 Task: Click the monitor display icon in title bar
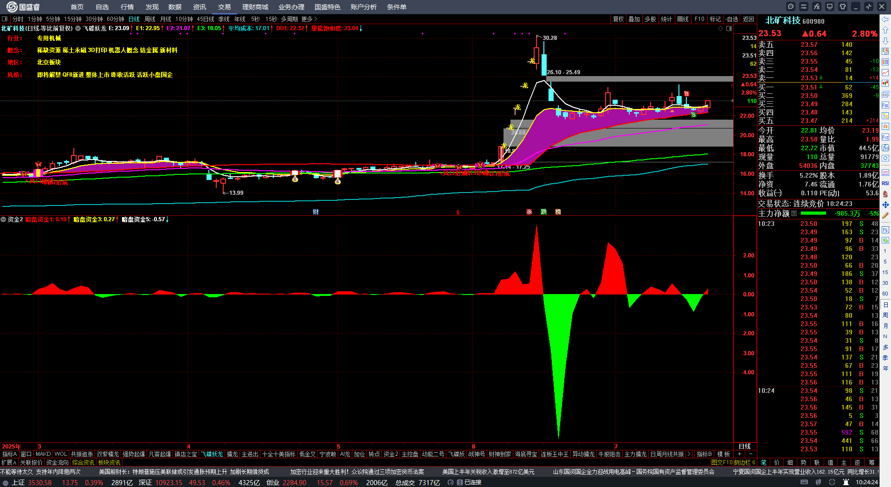point(830,6)
